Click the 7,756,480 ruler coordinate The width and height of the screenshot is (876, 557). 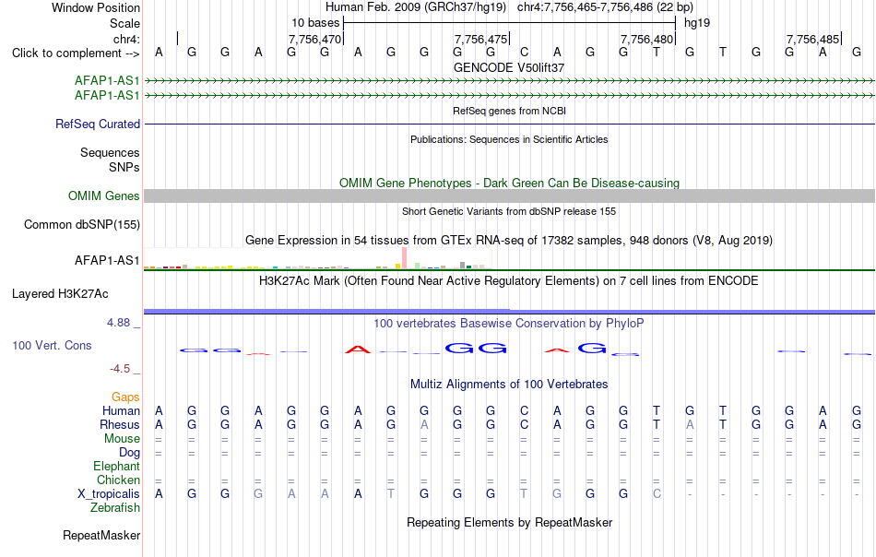(646, 39)
